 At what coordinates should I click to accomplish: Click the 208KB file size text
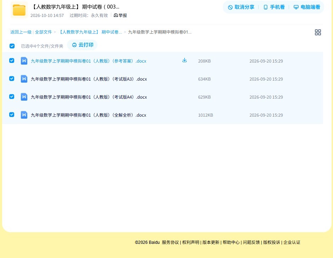[204, 61]
